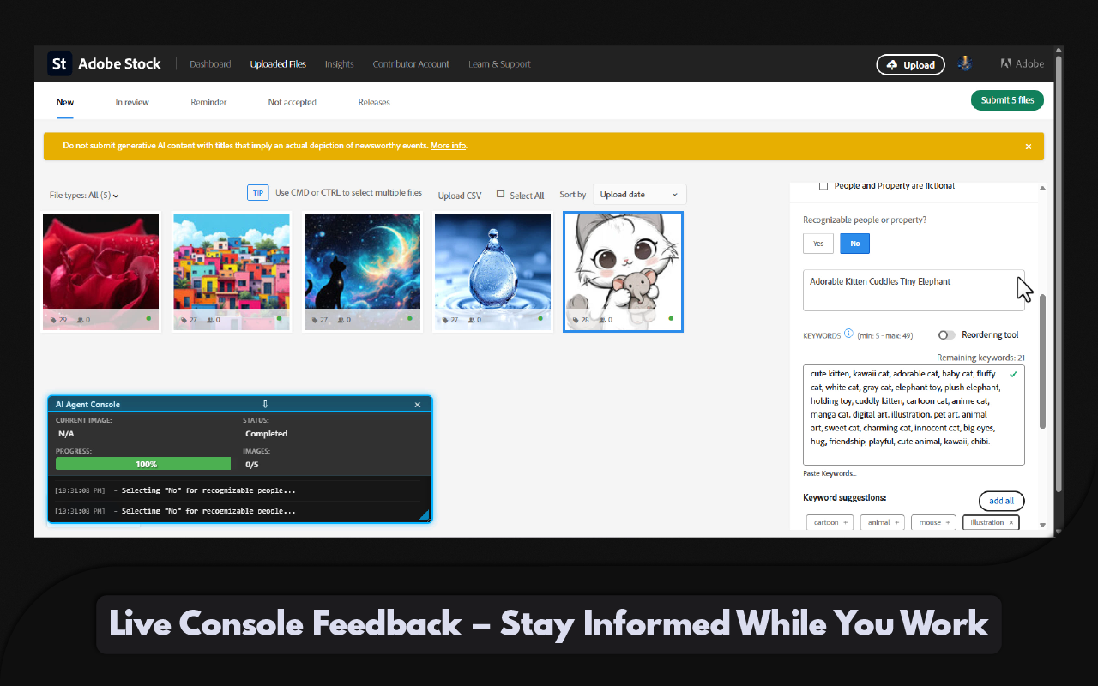Click the tag icon on water drop thumbnail

point(443,319)
